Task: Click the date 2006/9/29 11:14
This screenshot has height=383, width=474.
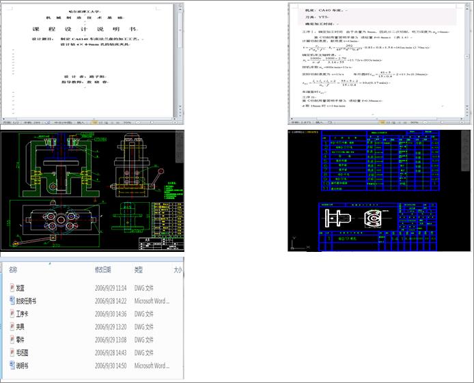Action: 111,288
